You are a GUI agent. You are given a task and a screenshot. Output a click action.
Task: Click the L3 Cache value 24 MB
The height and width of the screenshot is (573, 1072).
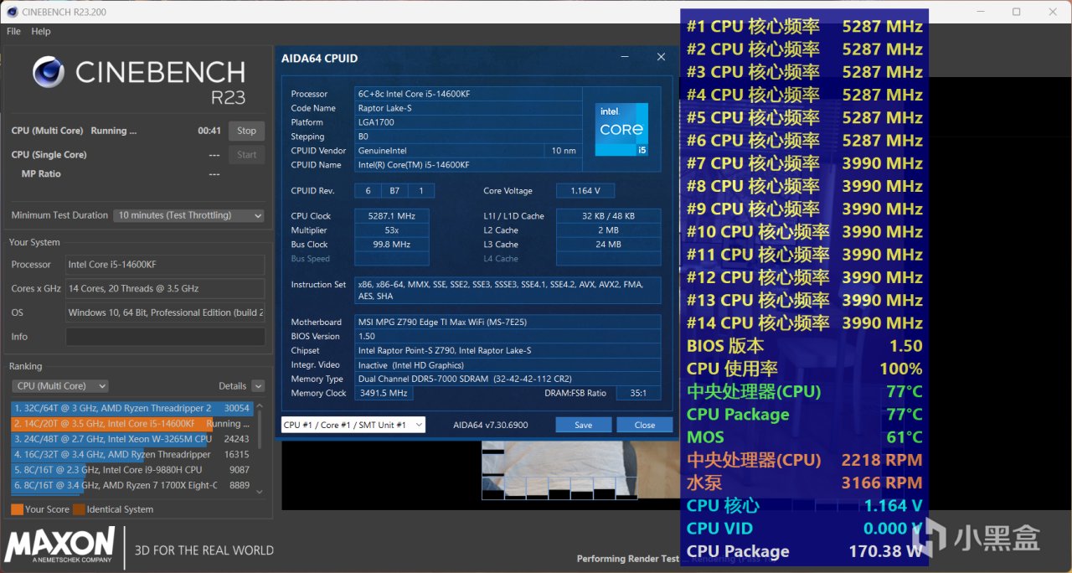click(608, 245)
